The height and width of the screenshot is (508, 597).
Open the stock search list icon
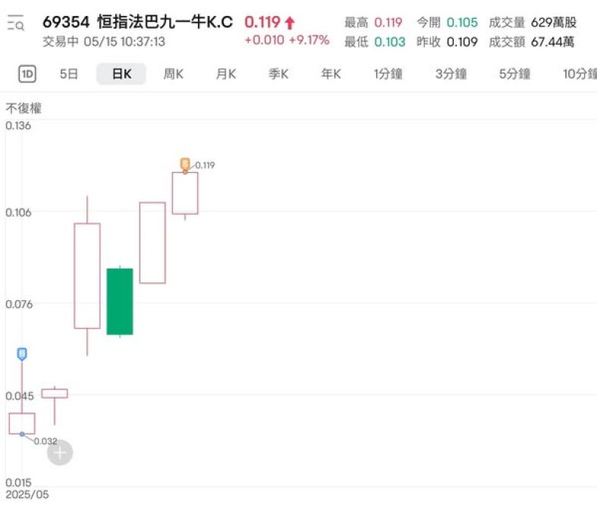pos(15,24)
